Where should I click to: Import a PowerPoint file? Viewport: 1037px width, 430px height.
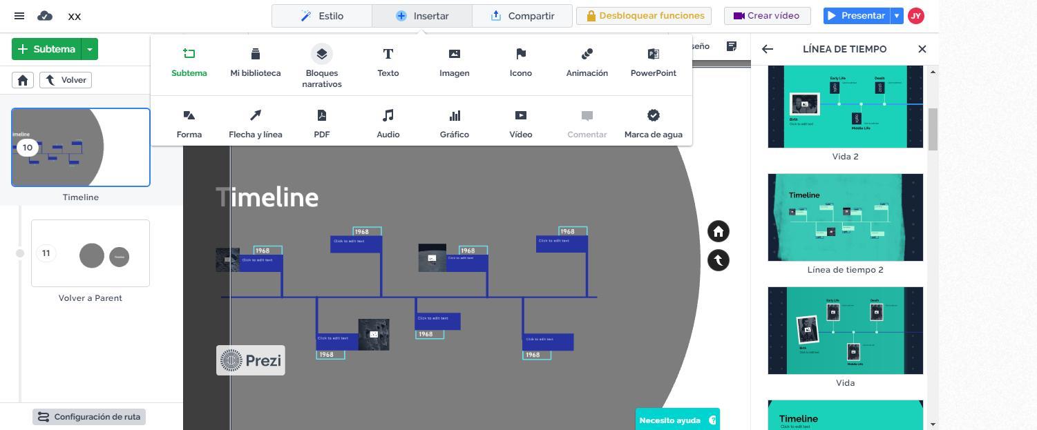pos(653,61)
